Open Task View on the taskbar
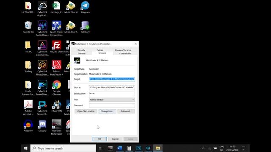Screen dimensions: 271x152 100,148
